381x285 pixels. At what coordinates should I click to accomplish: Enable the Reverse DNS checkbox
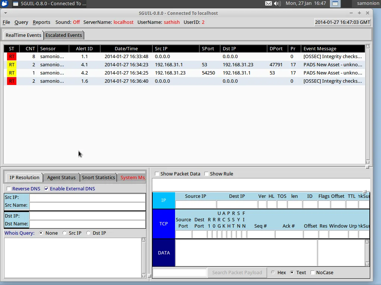tap(9, 189)
